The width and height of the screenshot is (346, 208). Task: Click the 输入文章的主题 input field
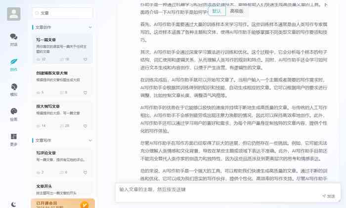[228, 192]
